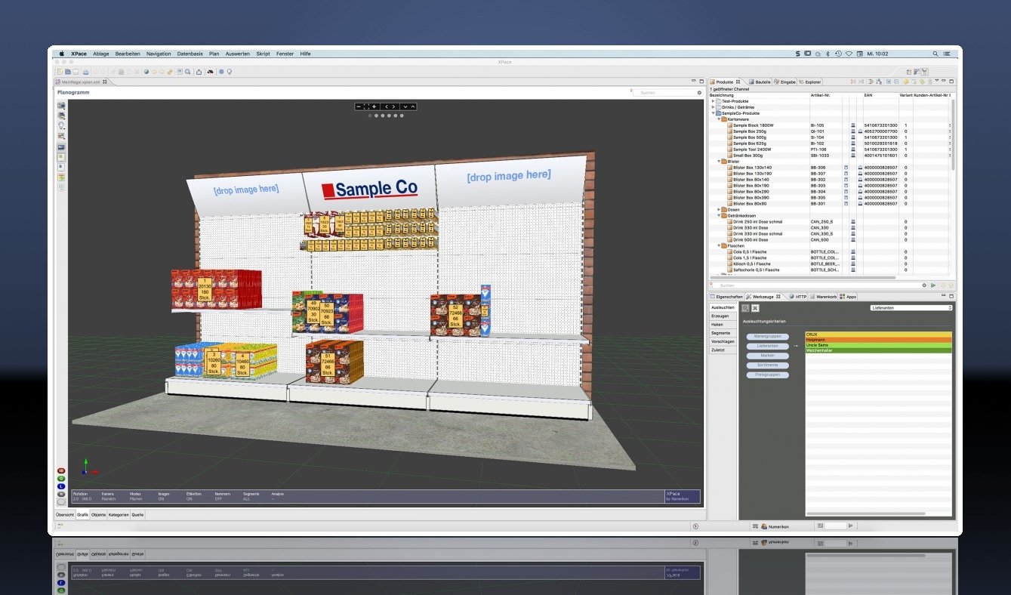The width and height of the screenshot is (1011, 595).
Task: Switch to the Objekte bottom tab
Action: [x=99, y=514]
